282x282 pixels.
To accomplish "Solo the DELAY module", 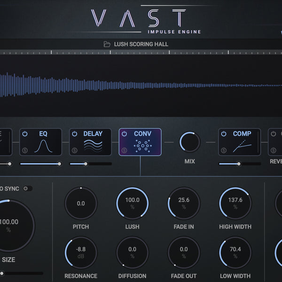I will (x=74, y=150).
